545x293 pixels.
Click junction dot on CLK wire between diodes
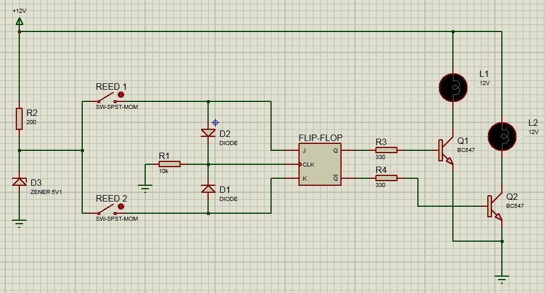pyautogui.click(x=208, y=164)
